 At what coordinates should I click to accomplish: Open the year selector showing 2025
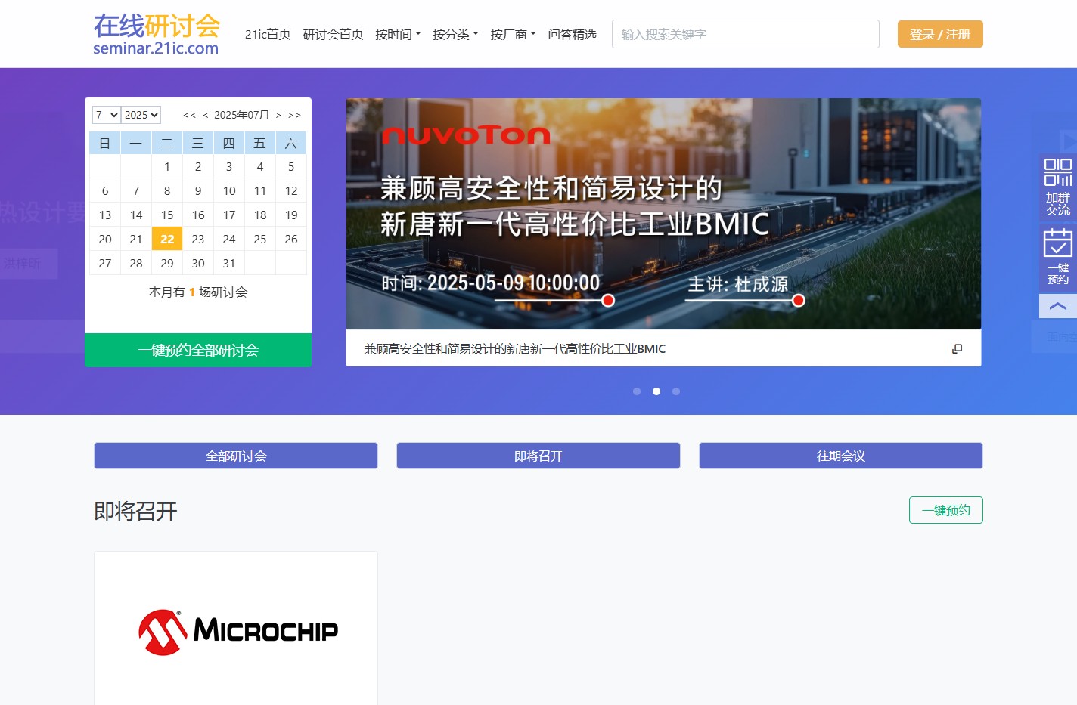click(141, 115)
